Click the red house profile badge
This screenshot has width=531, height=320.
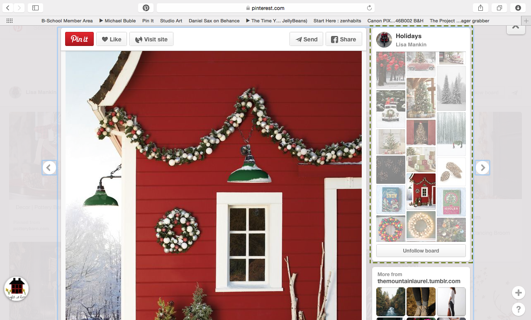pos(16,289)
